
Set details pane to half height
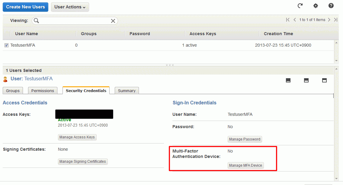pyautogui.click(x=306, y=80)
